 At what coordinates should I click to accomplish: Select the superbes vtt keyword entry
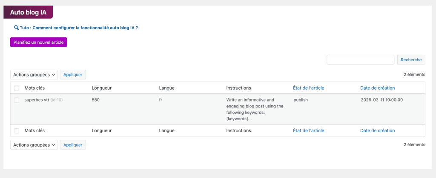[37, 100]
